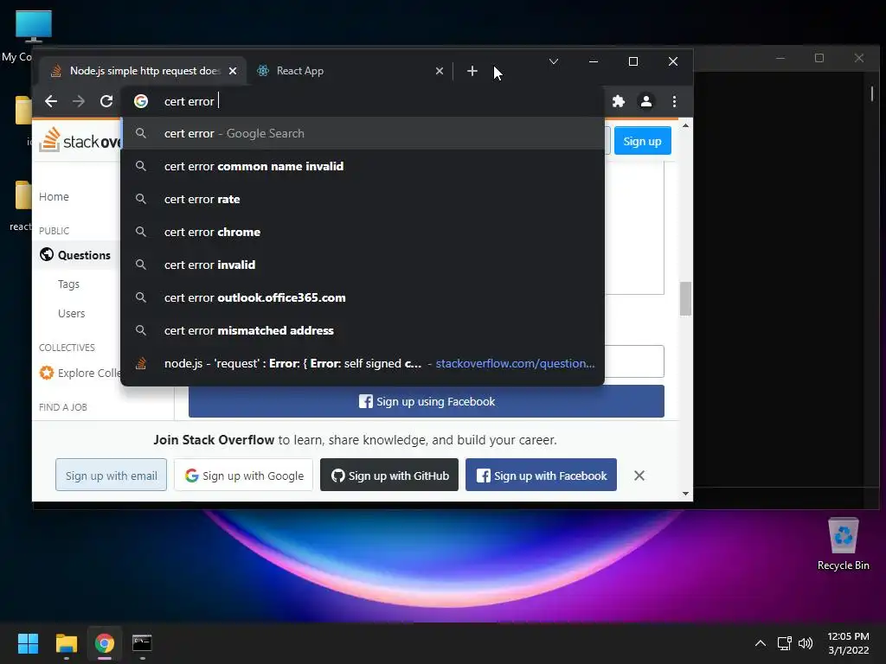Select 'cert error mismatched address' suggestion
This screenshot has height=664, width=886.
[x=363, y=330]
